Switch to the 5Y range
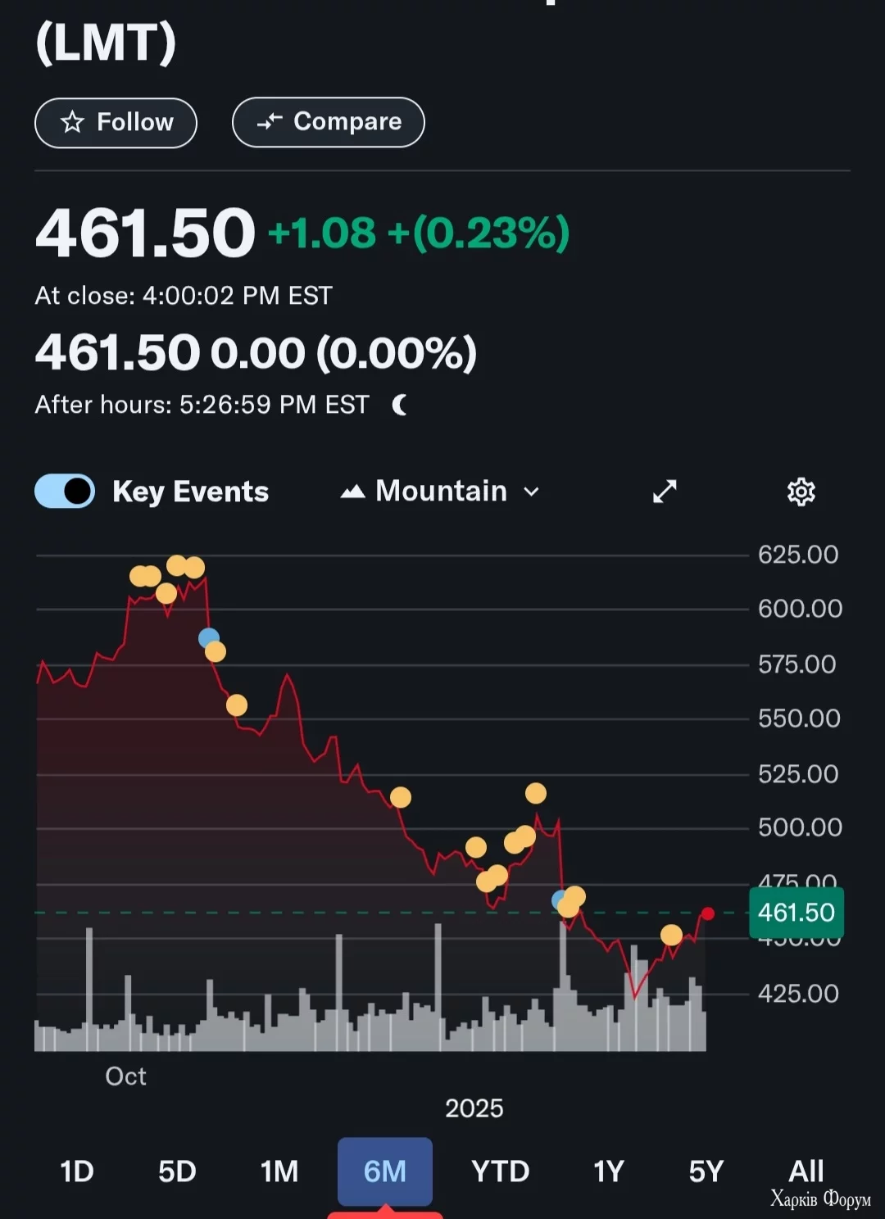 coord(706,1171)
